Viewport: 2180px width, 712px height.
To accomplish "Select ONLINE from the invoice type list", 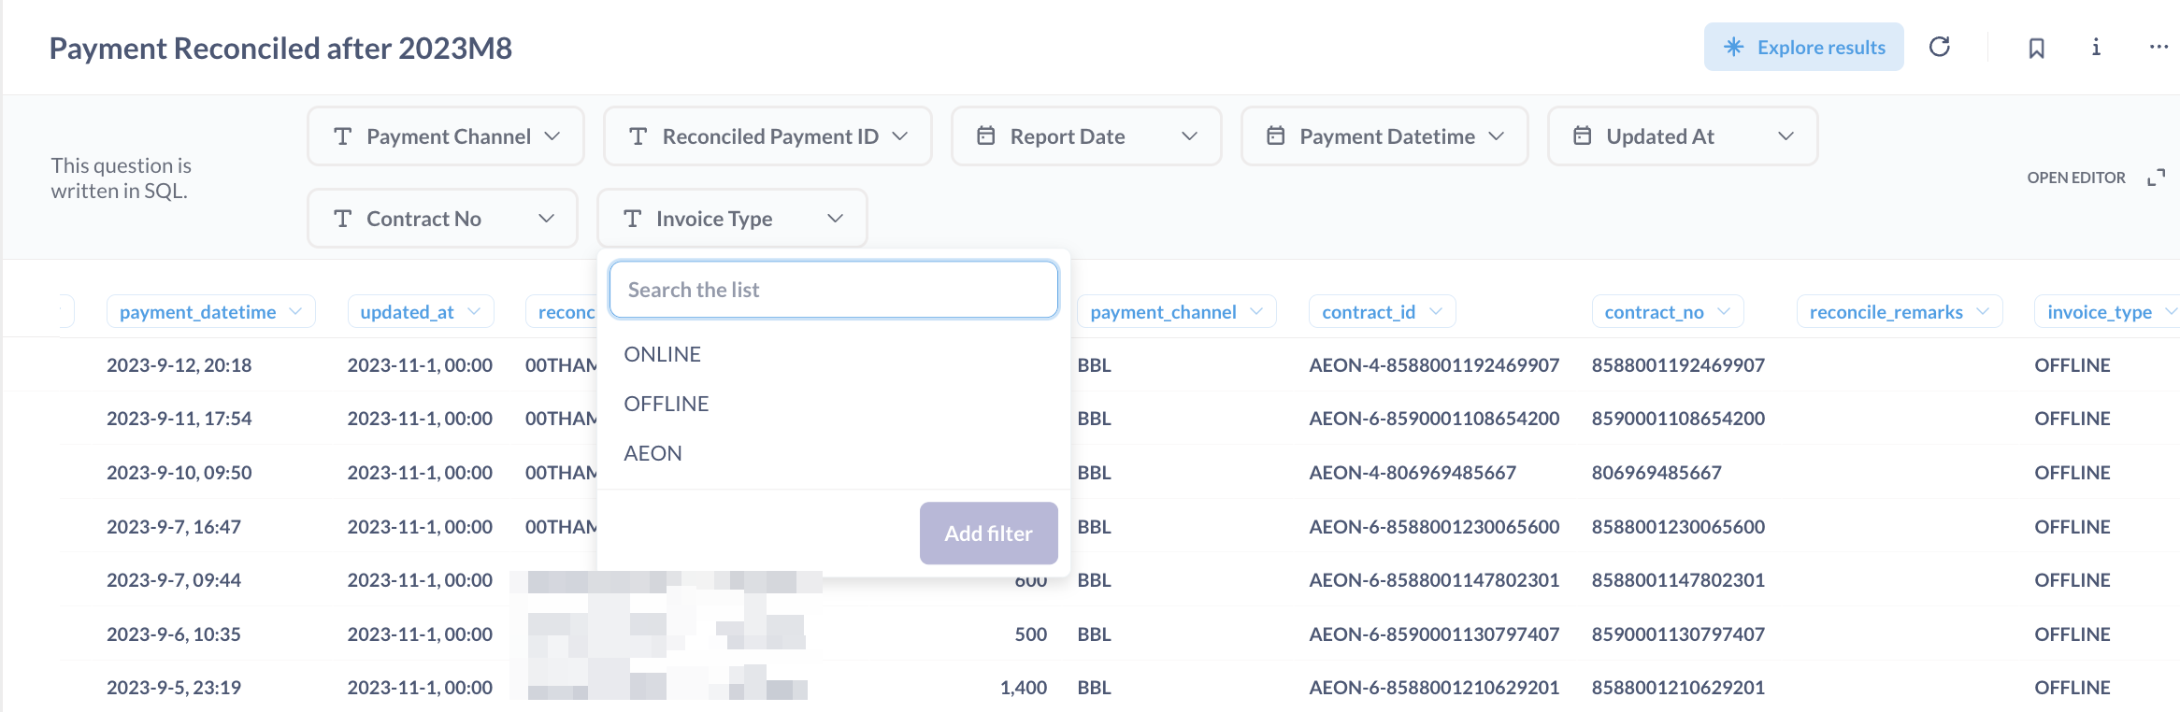I will pyautogui.click(x=663, y=354).
